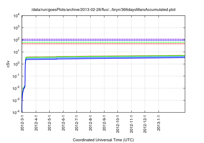Click the 2012-7-1 date label

(76, 123)
